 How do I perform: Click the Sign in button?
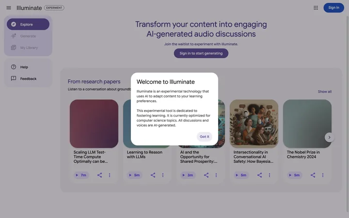[333, 8]
